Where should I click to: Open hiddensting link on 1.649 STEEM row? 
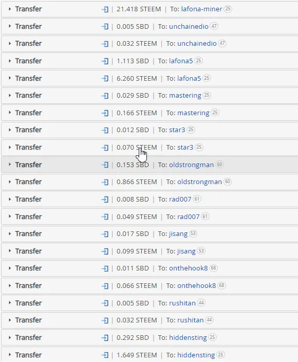pos(196,355)
